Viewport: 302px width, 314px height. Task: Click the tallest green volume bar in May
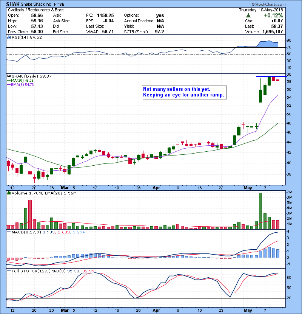pos(260,211)
